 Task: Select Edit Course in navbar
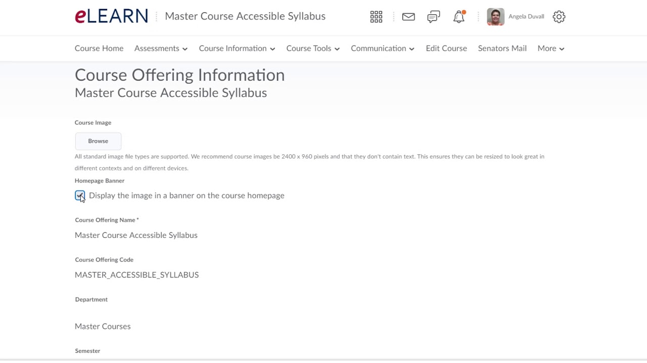tap(446, 48)
